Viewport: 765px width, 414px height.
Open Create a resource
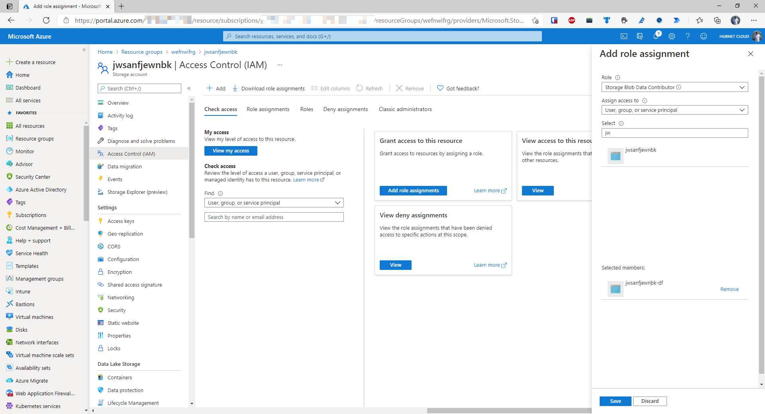[31, 62]
